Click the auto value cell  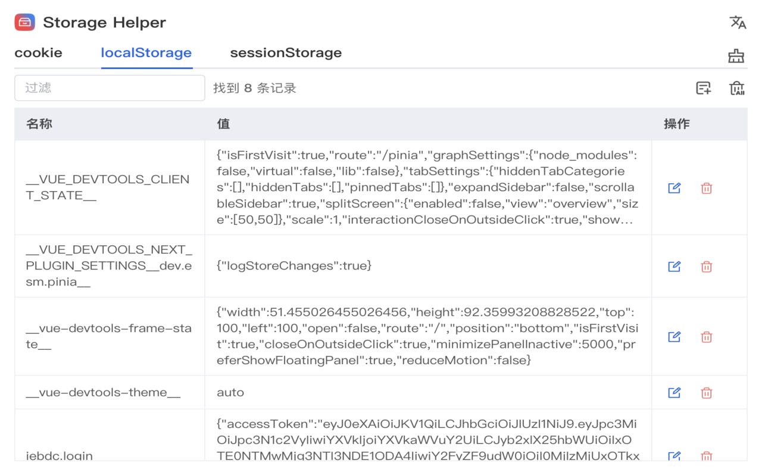[x=428, y=393]
